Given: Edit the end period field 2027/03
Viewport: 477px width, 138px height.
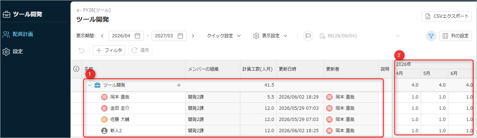Looking at the screenshot, I should click(169, 36).
